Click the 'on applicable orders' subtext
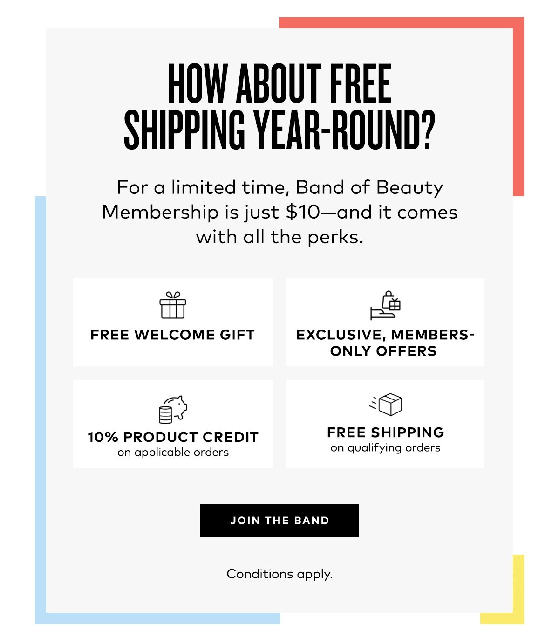The width and height of the screenshot is (559, 639). pyautogui.click(x=173, y=453)
